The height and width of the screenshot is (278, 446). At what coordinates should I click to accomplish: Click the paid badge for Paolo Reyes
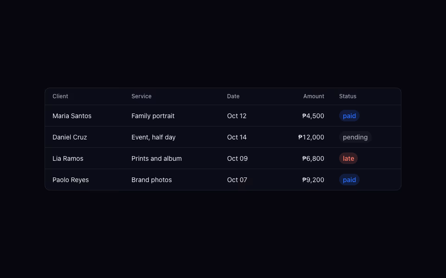[349, 180]
